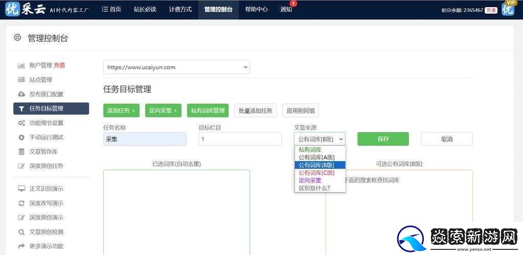The width and height of the screenshot is (523, 255).
Task: Click the server icon beside 站点管理
Action: (21, 80)
